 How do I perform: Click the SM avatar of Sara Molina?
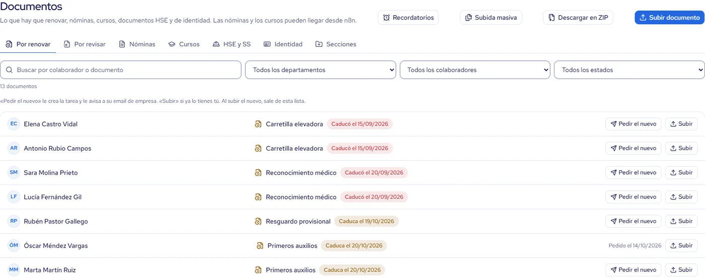pos(14,172)
